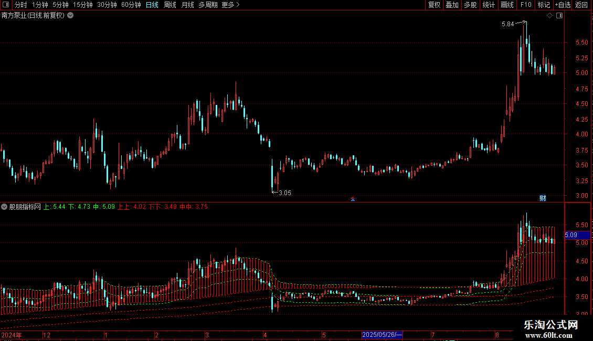Expand the 股朋指标网 indicator dropdown arrow
The height and width of the screenshot is (341, 593).
tap(4, 207)
